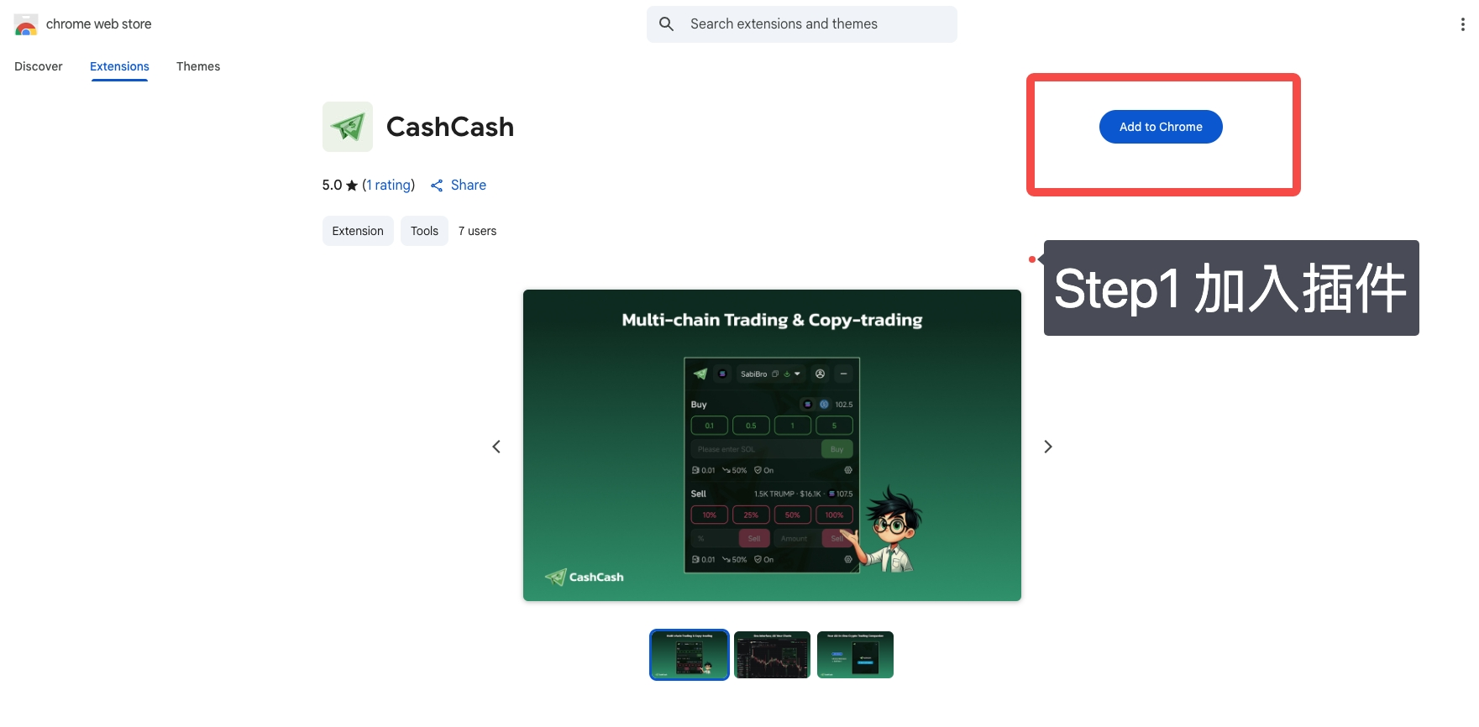Switch to the Themes tab
Viewport: 1479px width, 727px height.
pyautogui.click(x=198, y=66)
